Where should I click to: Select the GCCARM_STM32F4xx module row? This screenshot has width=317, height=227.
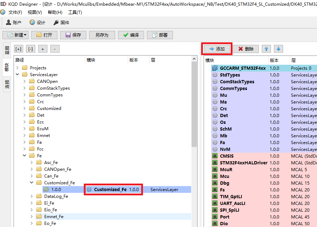tap(242, 68)
